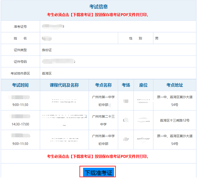Click the 姓名 label cell
This screenshot has width=197, height=179.
[x=20, y=38]
